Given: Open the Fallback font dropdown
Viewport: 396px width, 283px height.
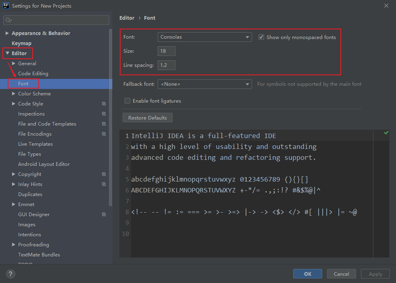Looking at the screenshot, I should coord(248,84).
